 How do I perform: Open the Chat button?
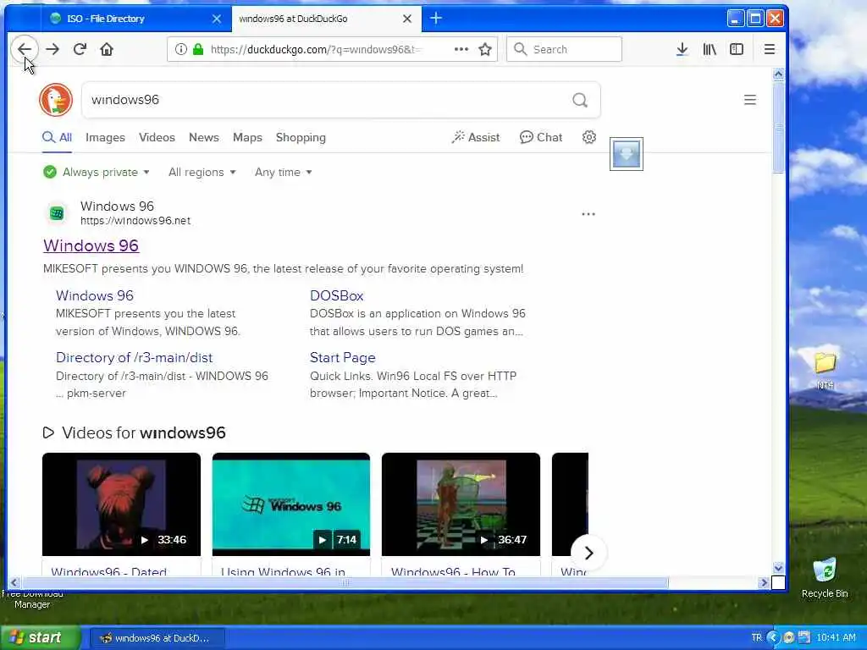click(541, 138)
